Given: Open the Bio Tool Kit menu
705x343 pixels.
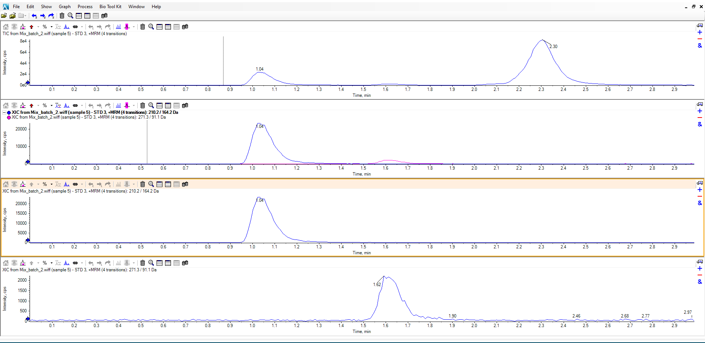Looking at the screenshot, I should click(x=110, y=7).
